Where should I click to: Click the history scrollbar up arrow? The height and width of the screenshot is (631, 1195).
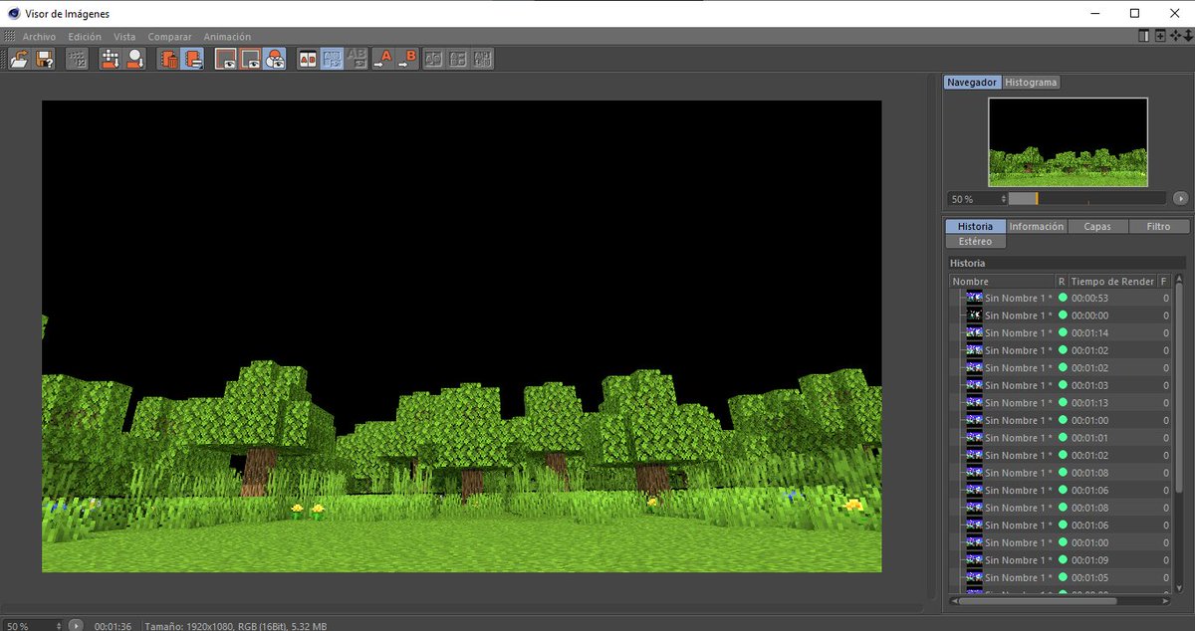1178,279
